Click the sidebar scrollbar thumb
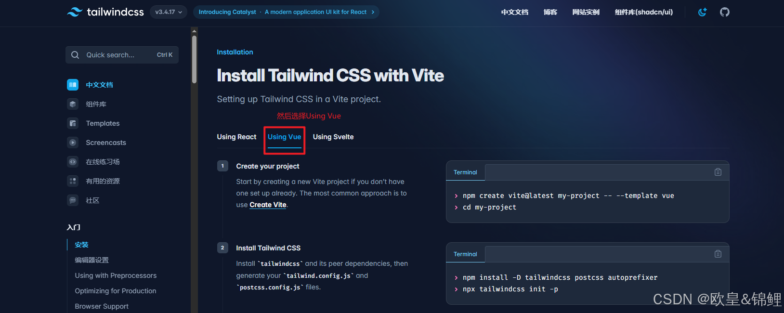The width and height of the screenshot is (784, 313). (194, 59)
